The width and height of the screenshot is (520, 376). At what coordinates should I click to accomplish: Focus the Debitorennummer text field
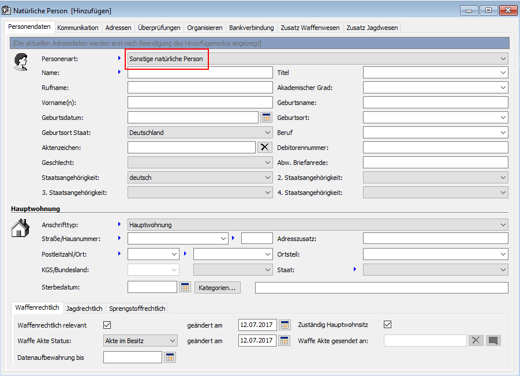(x=435, y=148)
